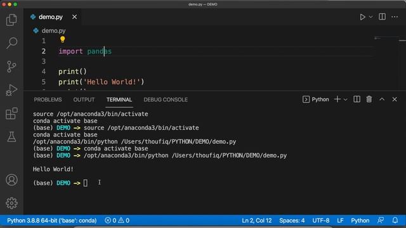This screenshot has width=406, height=228.
Task: Expand the run button dropdown arrow
Action: pyautogui.click(x=370, y=17)
